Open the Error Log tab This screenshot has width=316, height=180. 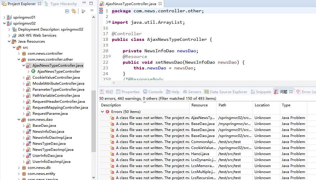click(x=306, y=92)
